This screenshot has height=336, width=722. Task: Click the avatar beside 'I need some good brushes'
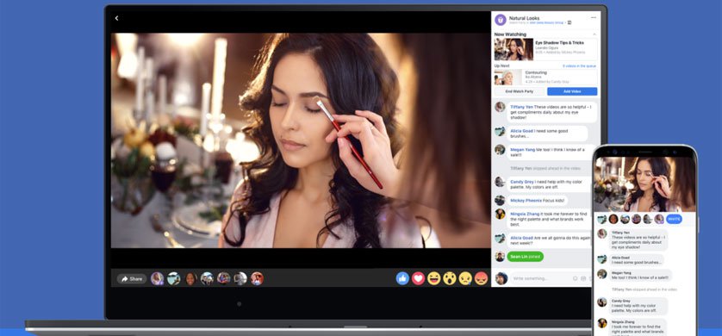(500, 131)
